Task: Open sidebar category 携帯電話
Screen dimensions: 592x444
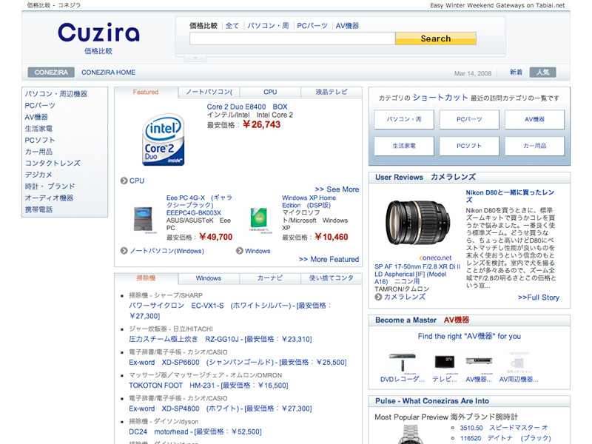Action: (x=38, y=209)
